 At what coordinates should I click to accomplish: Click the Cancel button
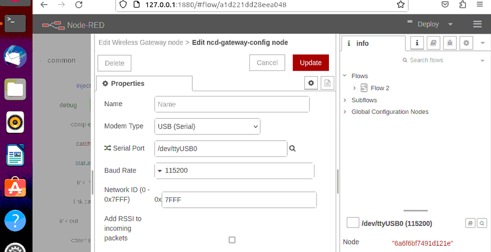pos(267,63)
